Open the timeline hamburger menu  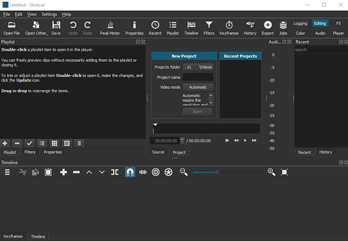[x=7, y=172]
